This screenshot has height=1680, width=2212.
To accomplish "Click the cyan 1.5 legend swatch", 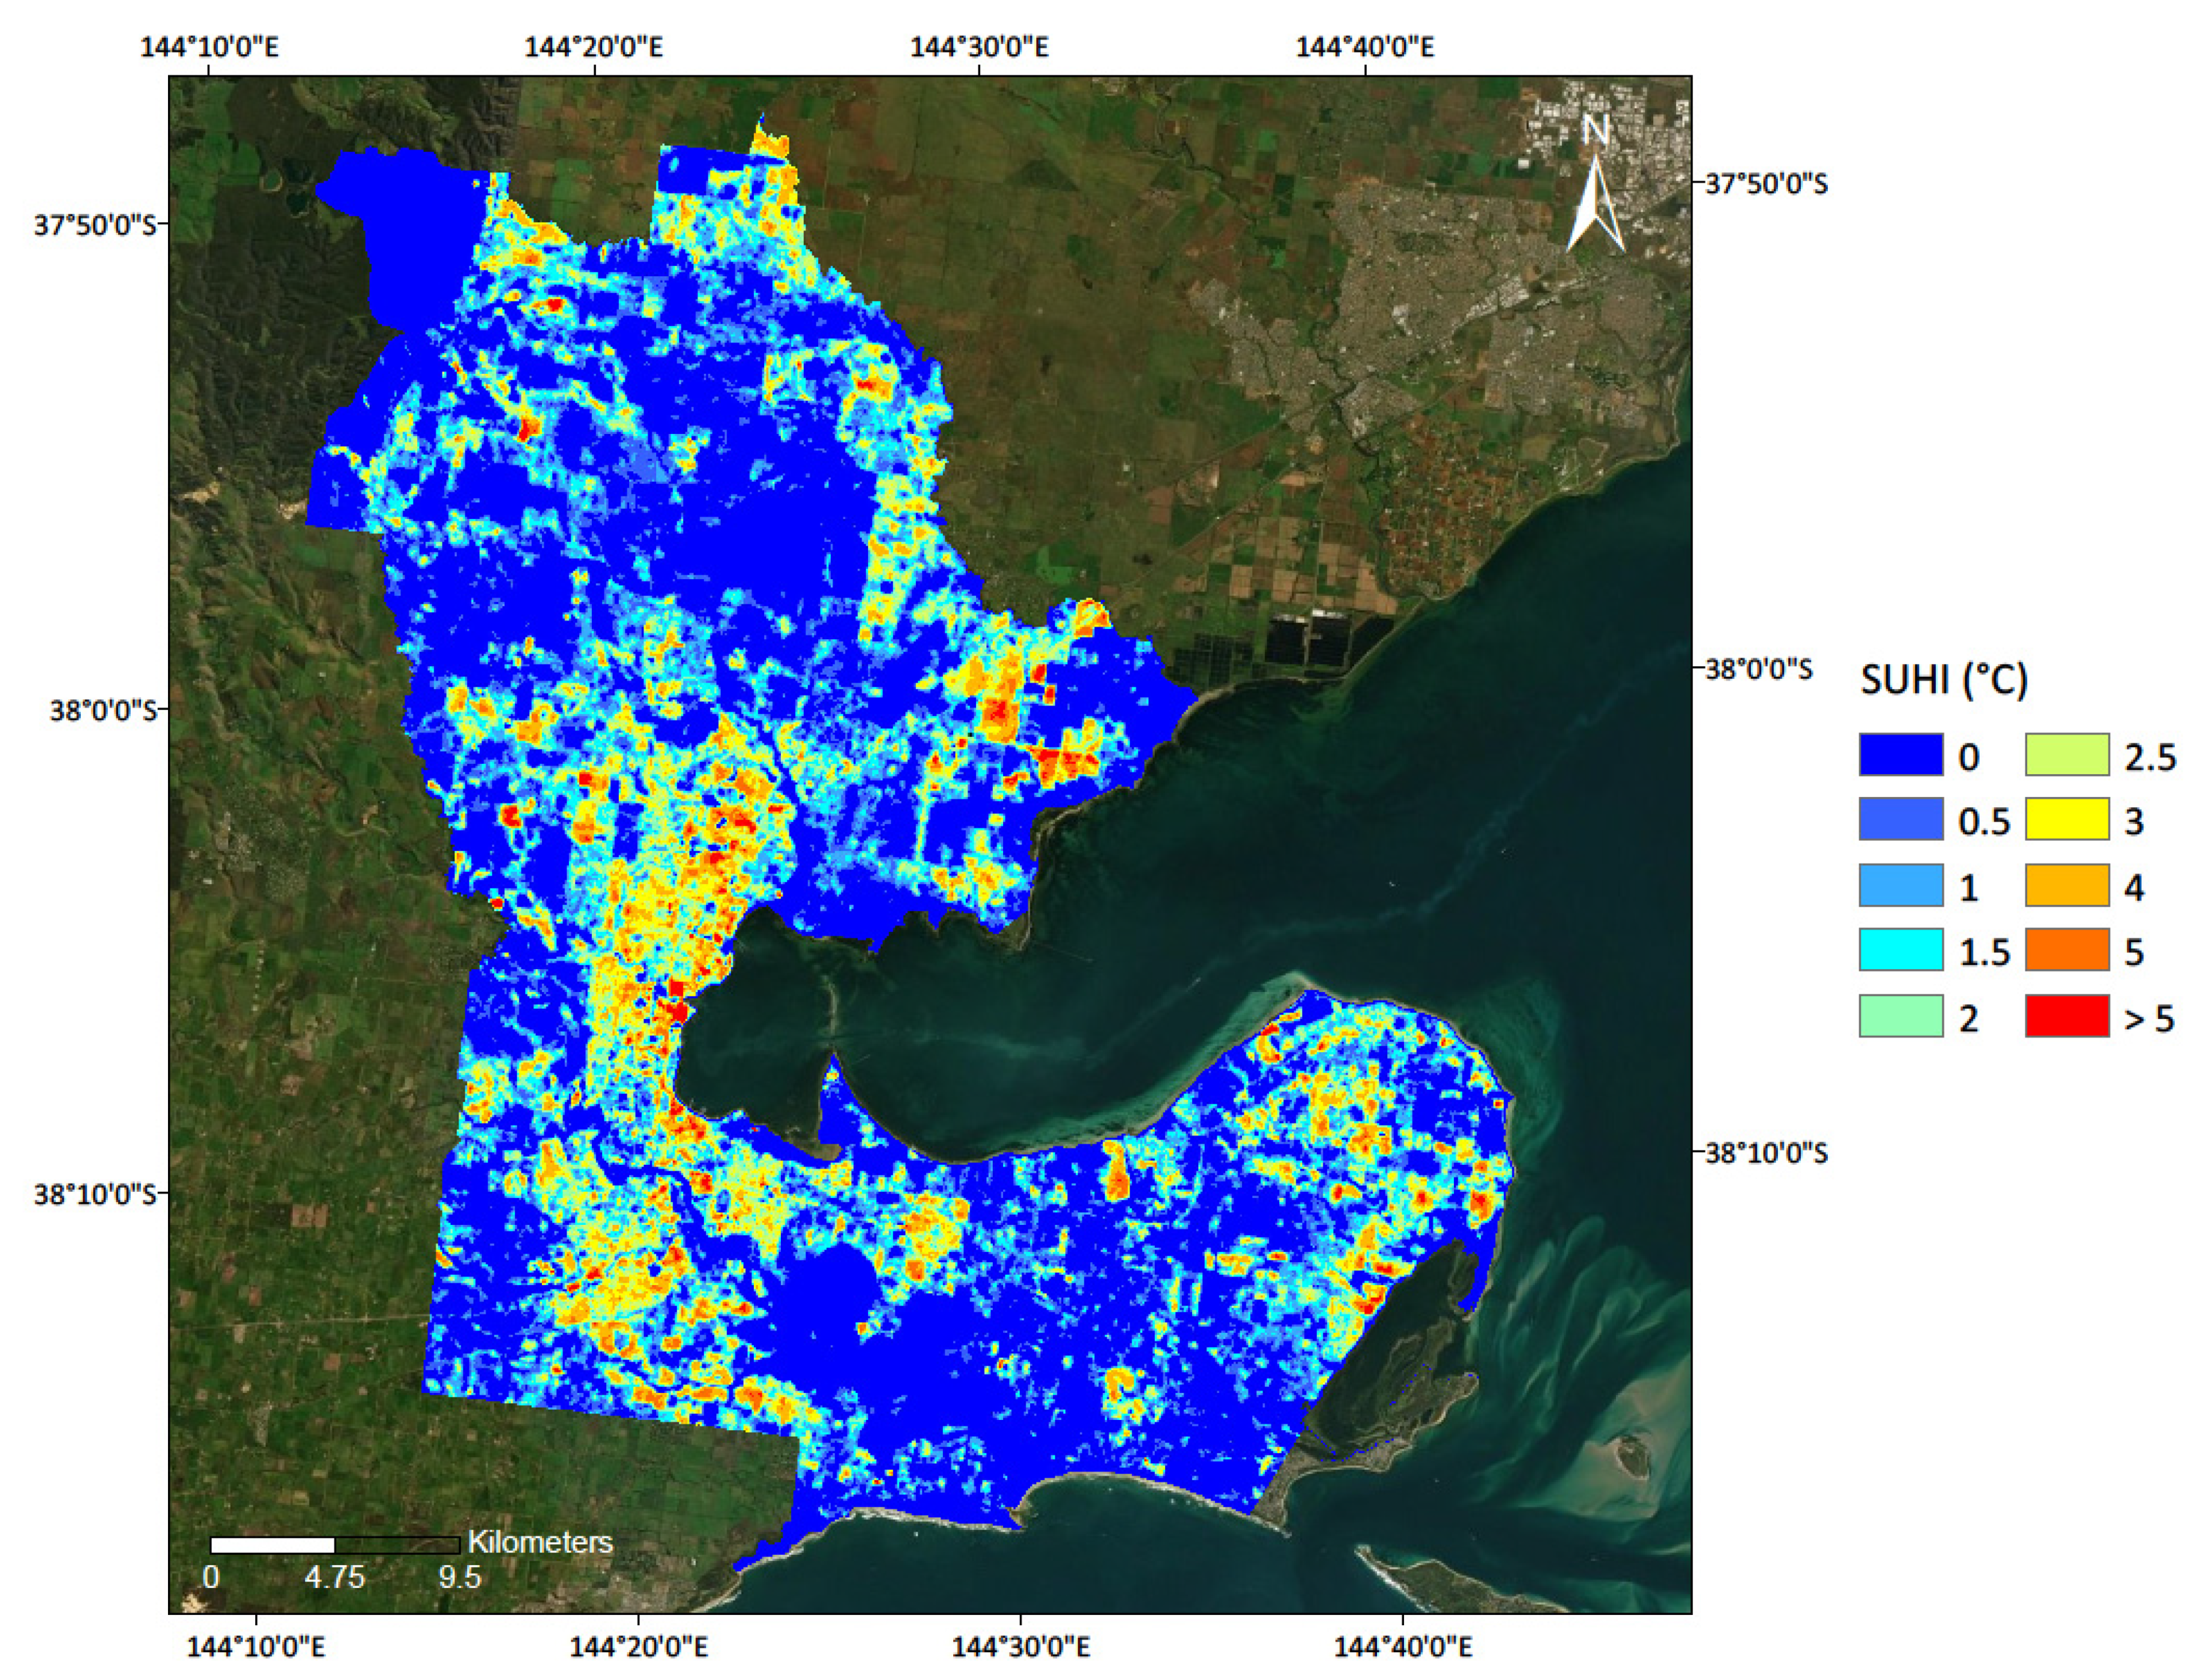I will pyautogui.click(x=1900, y=950).
